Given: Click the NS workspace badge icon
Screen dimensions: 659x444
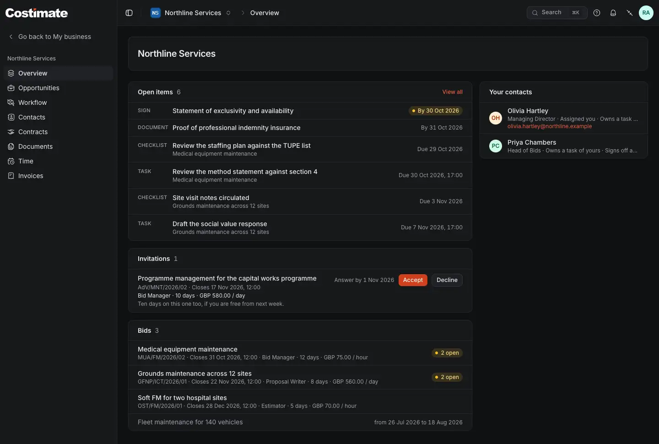Looking at the screenshot, I should pos(156,13).
